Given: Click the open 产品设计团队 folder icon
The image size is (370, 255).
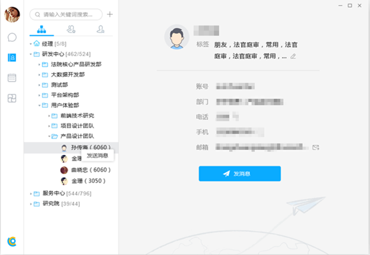Looking at the screenshot, I should point(55,136).
